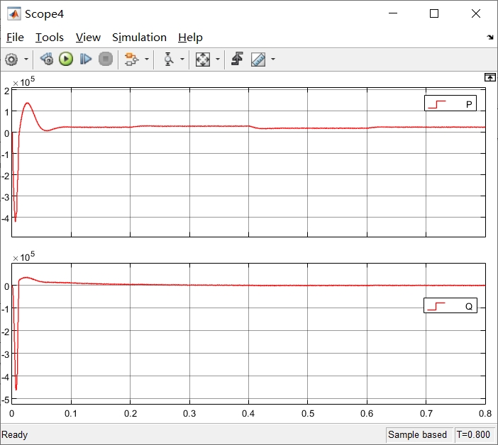This screenshot has width=498, height=445.
Task: Open the File menu
Action: pos(15,38)
